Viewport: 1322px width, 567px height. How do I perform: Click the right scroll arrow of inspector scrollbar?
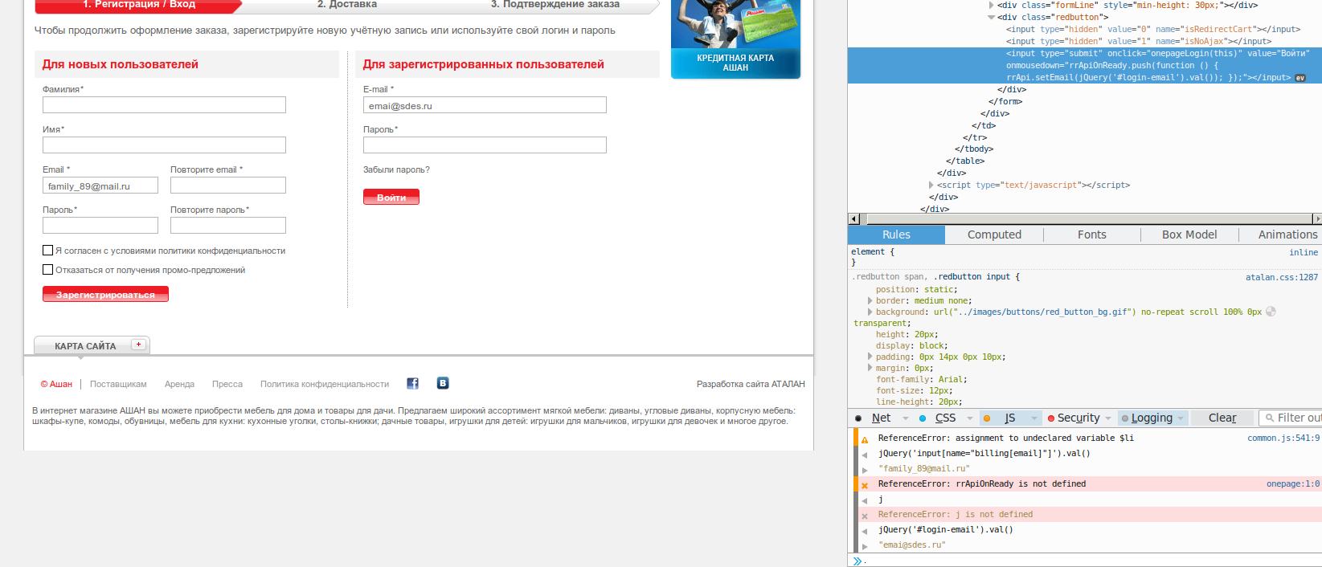[x=1316, y=218]
